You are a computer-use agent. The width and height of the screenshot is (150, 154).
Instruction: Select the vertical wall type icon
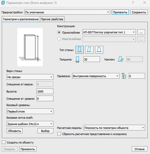[80, 50]
